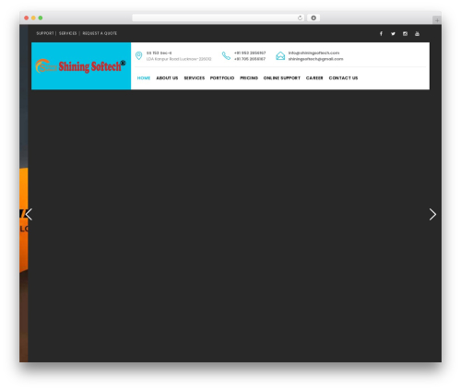Click the shiningsoftech@gmail.com email address
Screen dimensions: 461x390
(x=315, y=59)
